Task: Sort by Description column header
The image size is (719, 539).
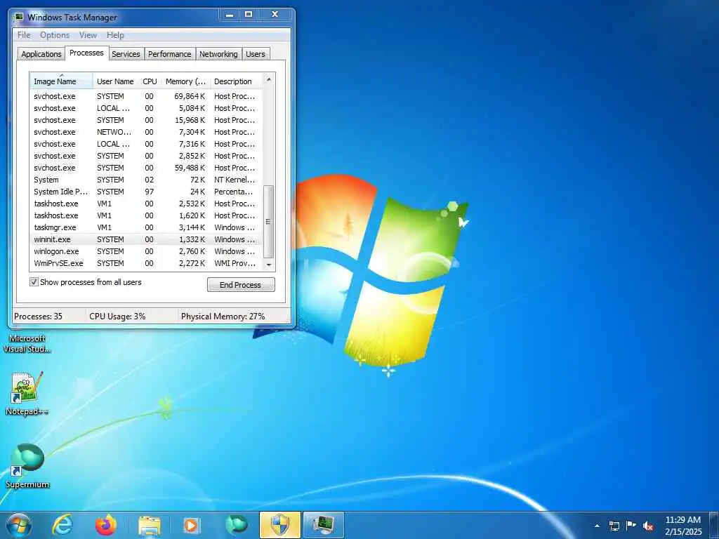Action: 236,81
